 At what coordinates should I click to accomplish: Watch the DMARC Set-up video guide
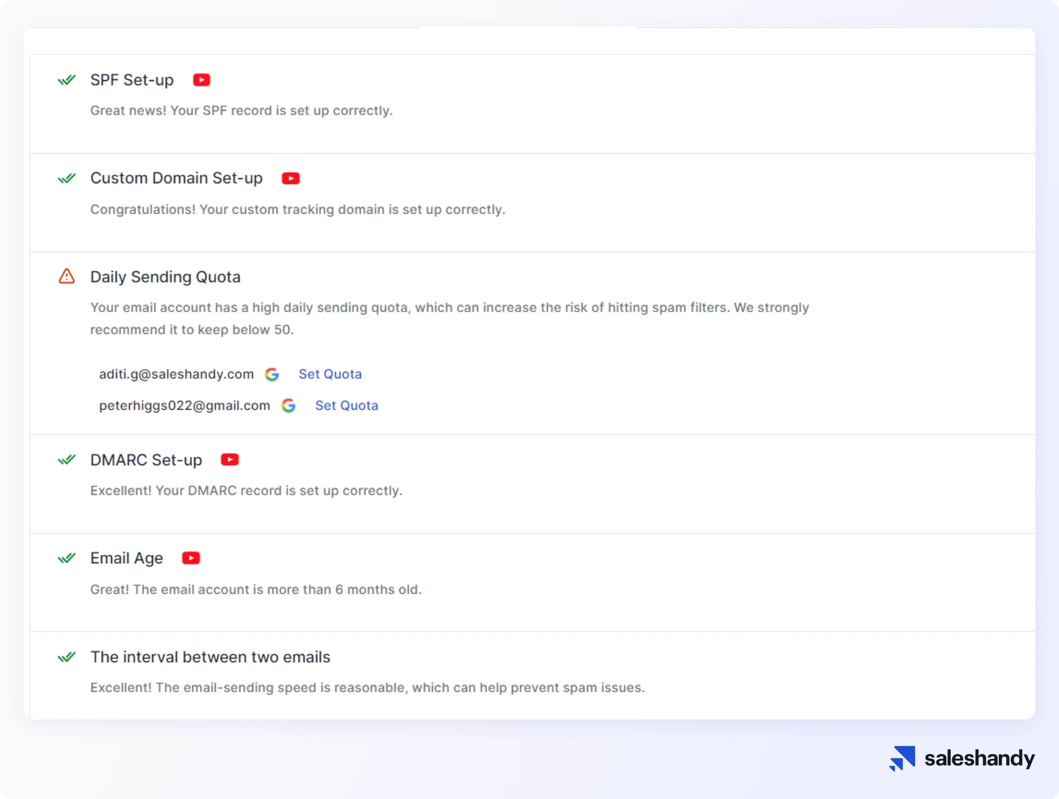[x=230, y=460]
